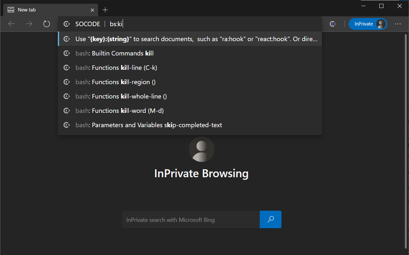Click the SOCODE icon inside the address bar
Screen dimensions: 409x255
(x=66, y=24)
